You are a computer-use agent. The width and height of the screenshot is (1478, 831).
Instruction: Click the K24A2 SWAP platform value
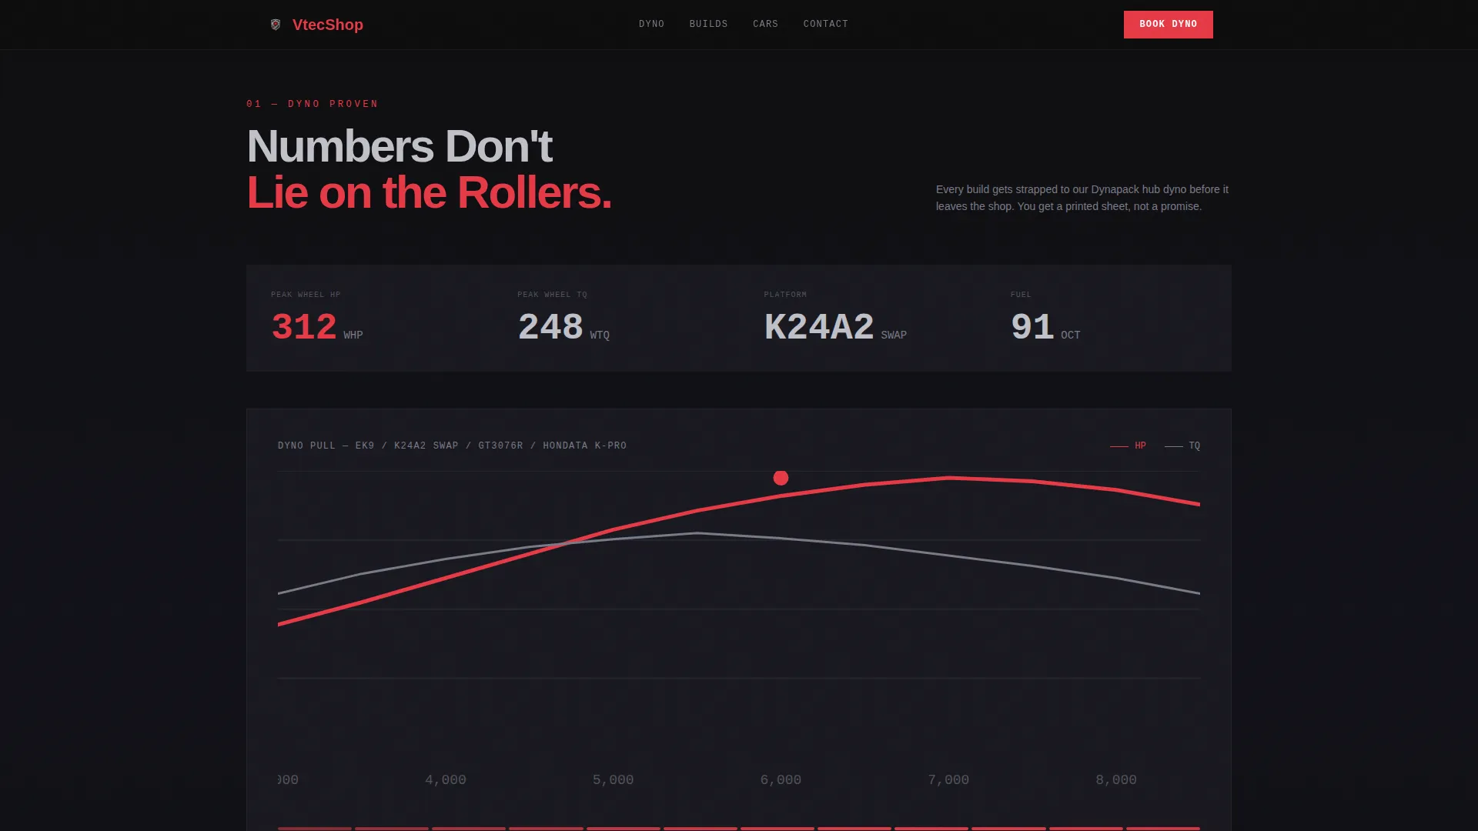pyautogui.click(x=835, y=327)
